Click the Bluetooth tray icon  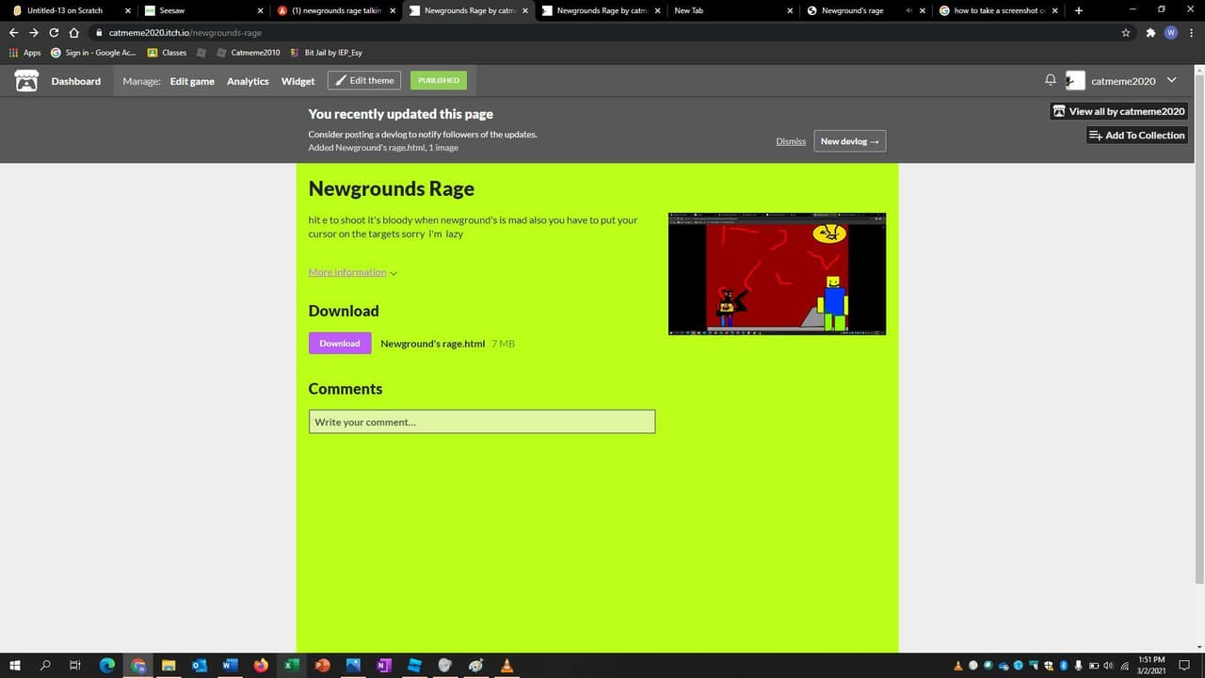point(1062,666)
